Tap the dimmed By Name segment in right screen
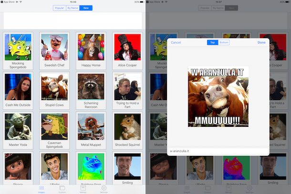 pyautogui.click(x=218, y=8)
